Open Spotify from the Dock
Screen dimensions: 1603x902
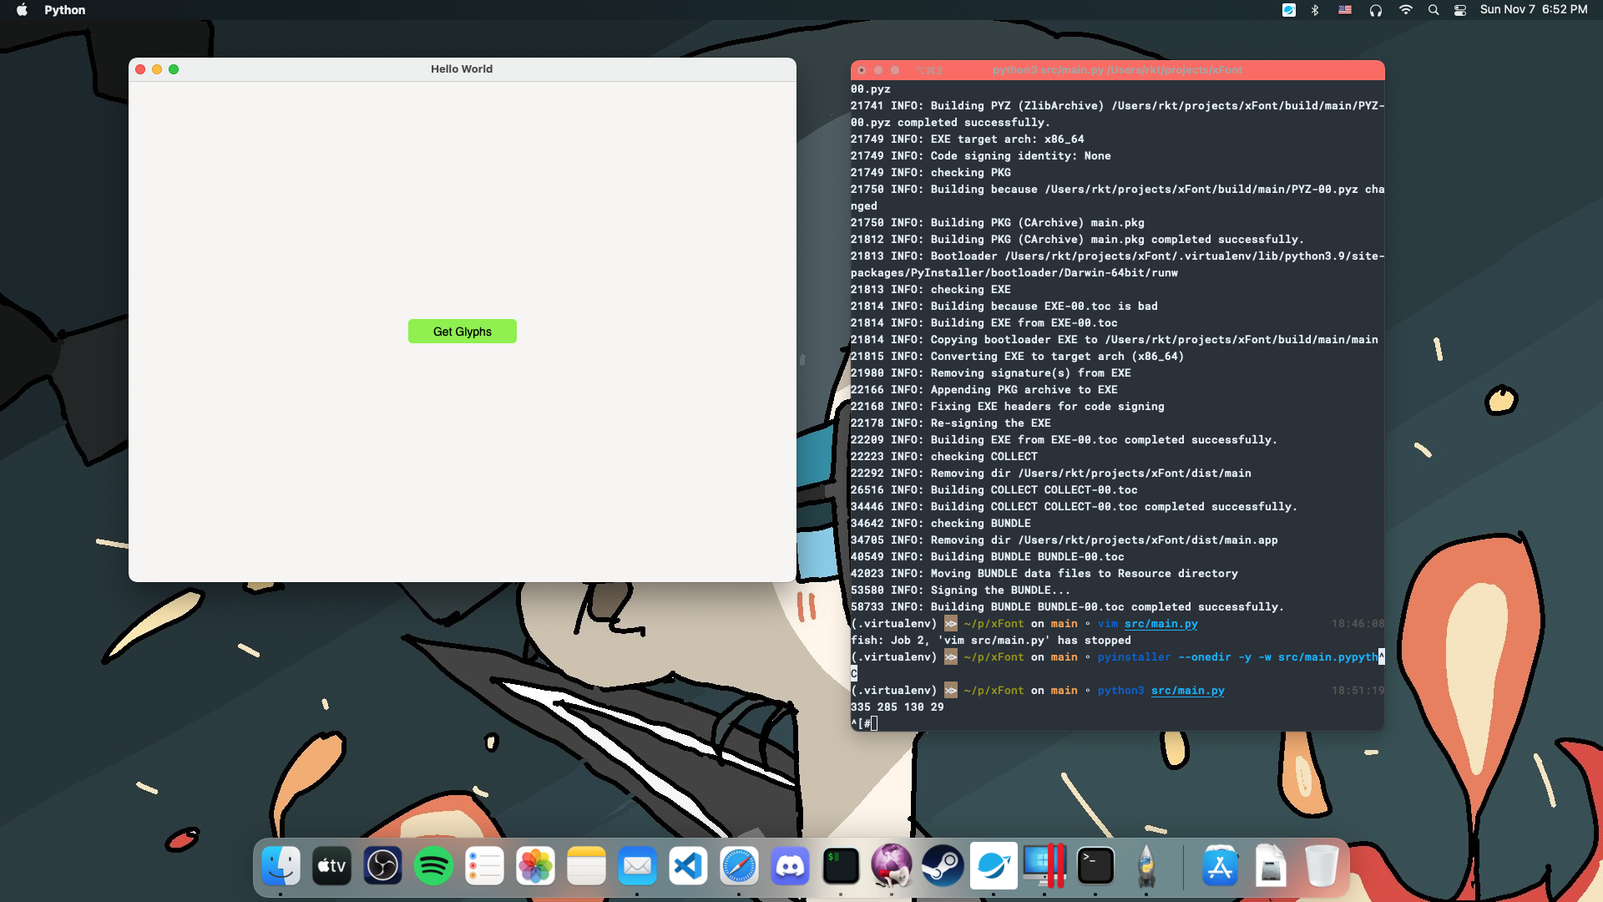coord(432,866)
